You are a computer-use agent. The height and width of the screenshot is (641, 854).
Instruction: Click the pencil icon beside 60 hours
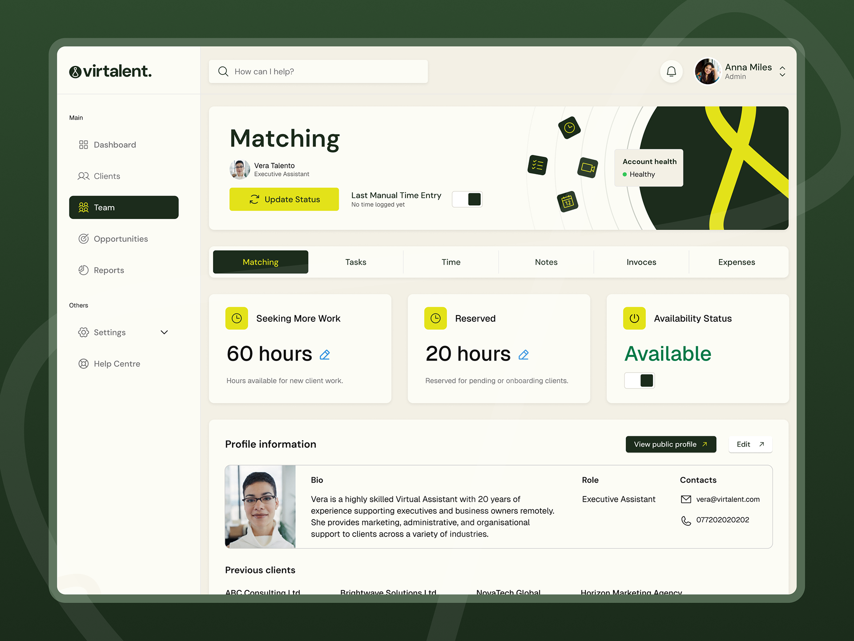[x=325, y=355]
